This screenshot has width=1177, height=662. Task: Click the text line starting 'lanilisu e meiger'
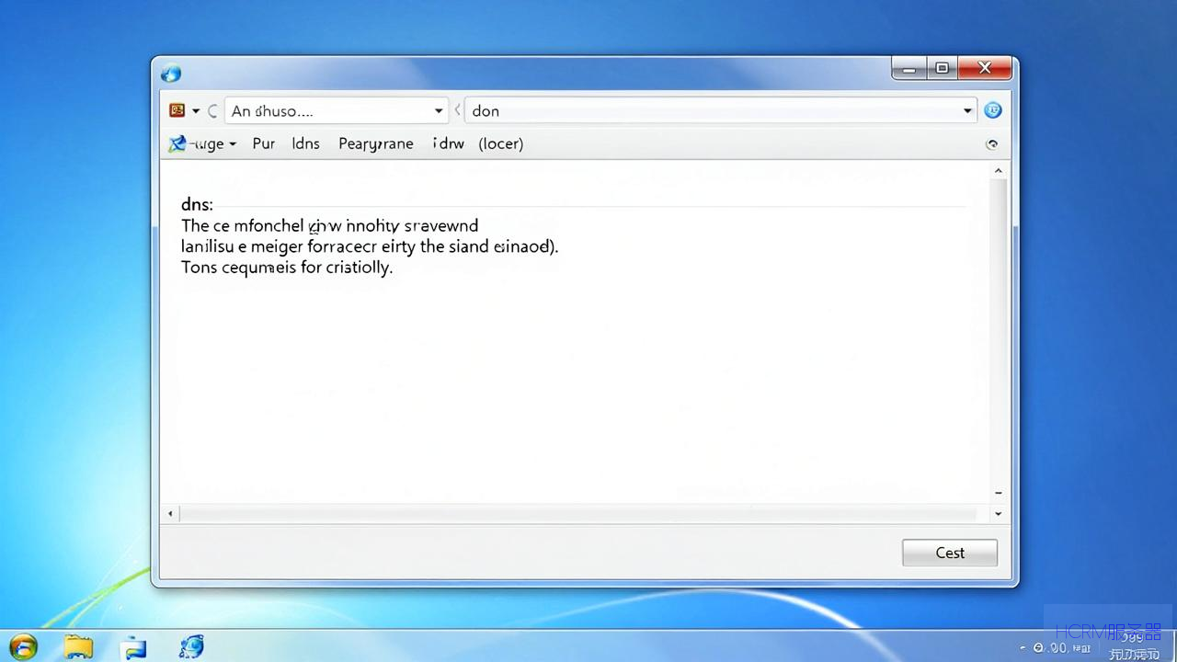click(370, 246)
